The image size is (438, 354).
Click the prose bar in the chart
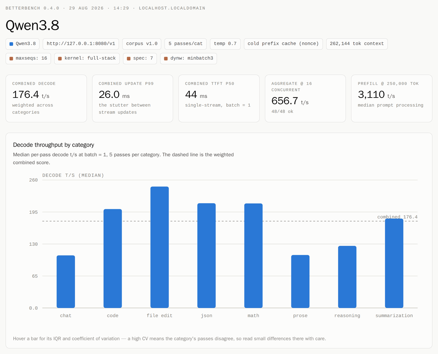(300, 282)
